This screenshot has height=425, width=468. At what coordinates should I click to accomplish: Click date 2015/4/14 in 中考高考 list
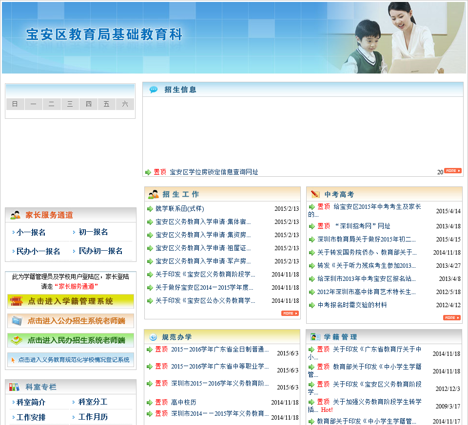(448, 211)
